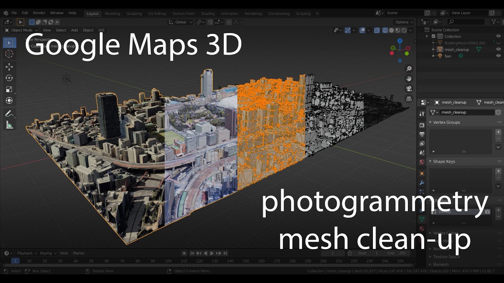The image size is (504, 283).
Task: Enable wireframe viewport shading
Action: pyautogui.click(x=385, y=30)
